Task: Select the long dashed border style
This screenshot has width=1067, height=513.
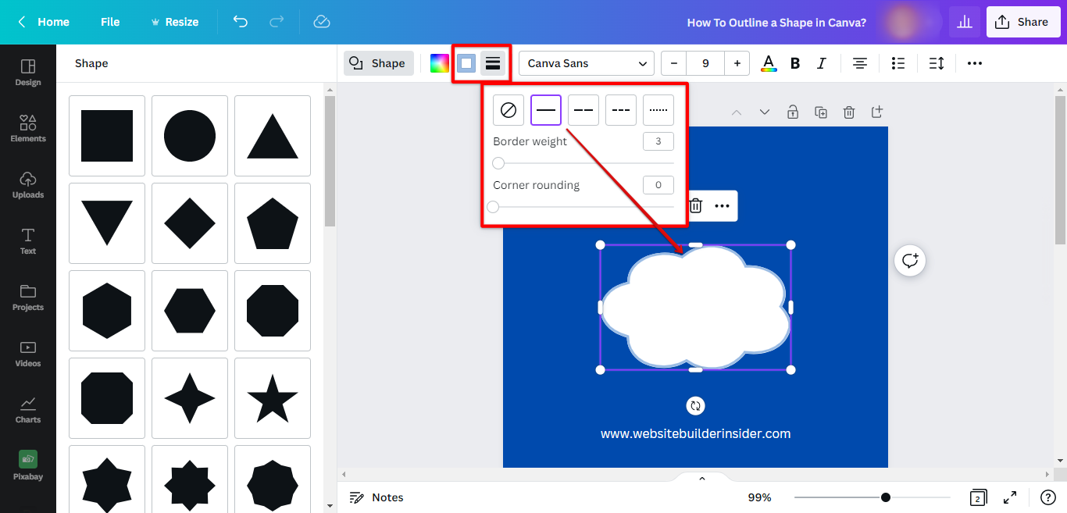Action: coord(583,110)
